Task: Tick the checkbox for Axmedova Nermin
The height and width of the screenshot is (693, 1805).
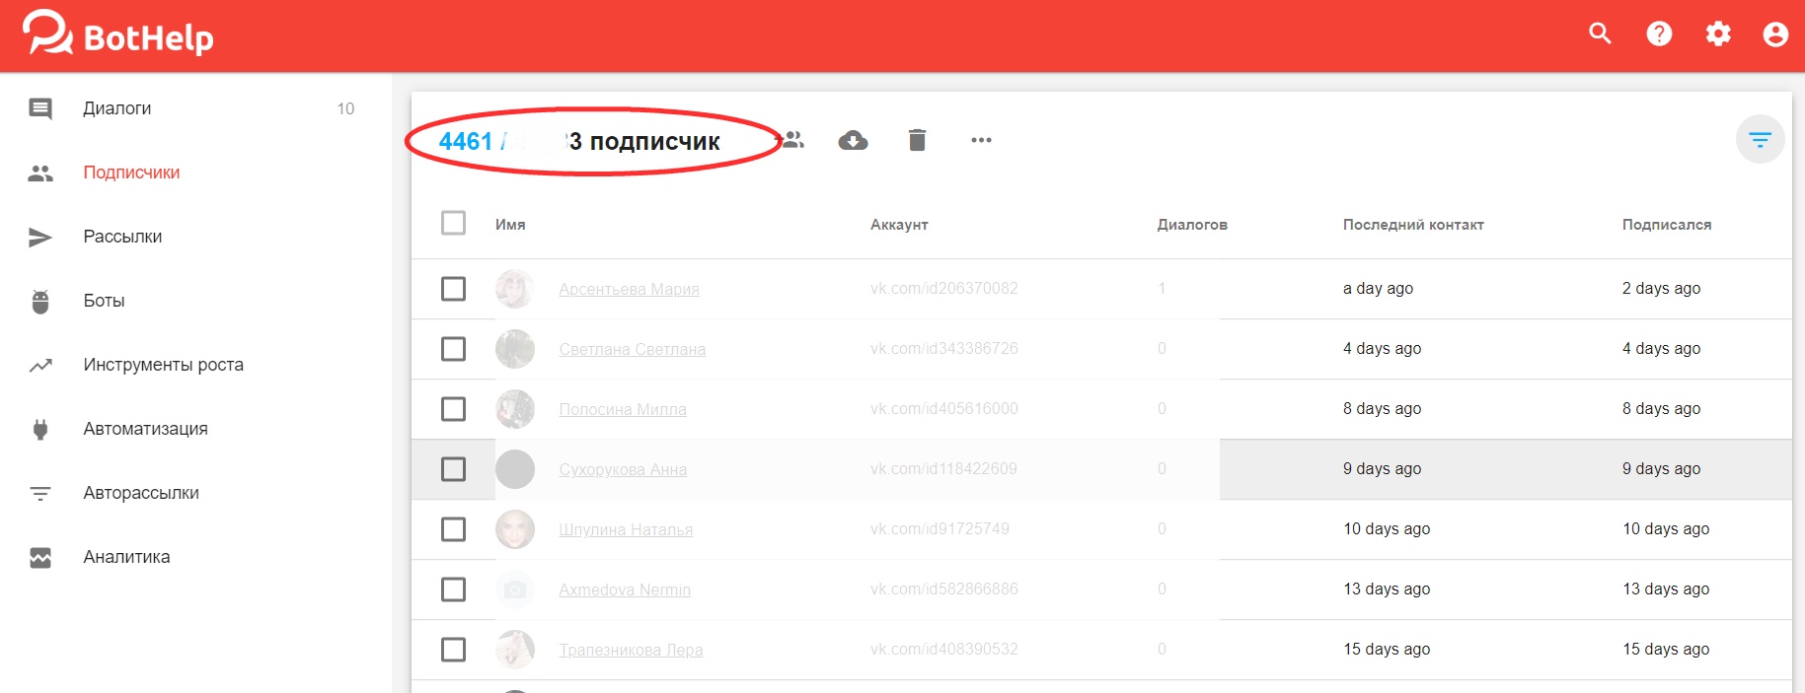Action: pyautogui.click(x=453, y=589)
